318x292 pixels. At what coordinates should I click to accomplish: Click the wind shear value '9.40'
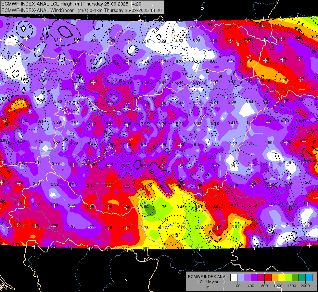26,38
